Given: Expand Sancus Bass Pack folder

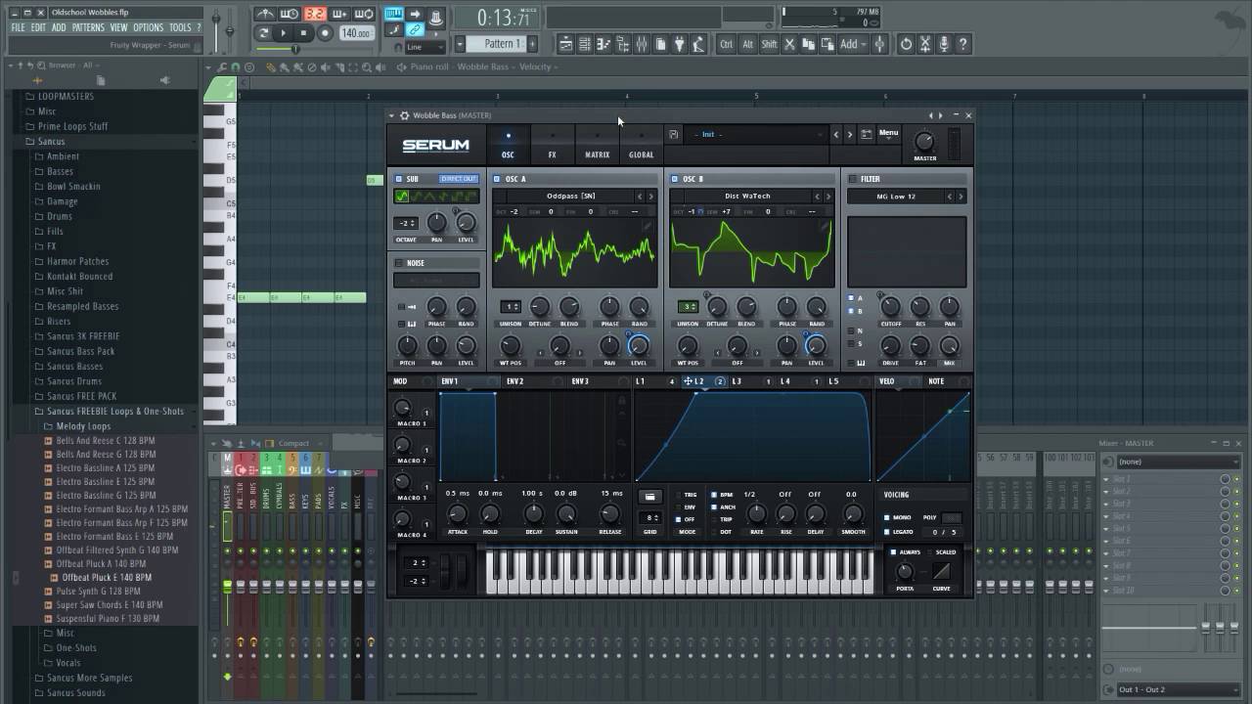Looking at the screenshot, I should tap(80, 351).
